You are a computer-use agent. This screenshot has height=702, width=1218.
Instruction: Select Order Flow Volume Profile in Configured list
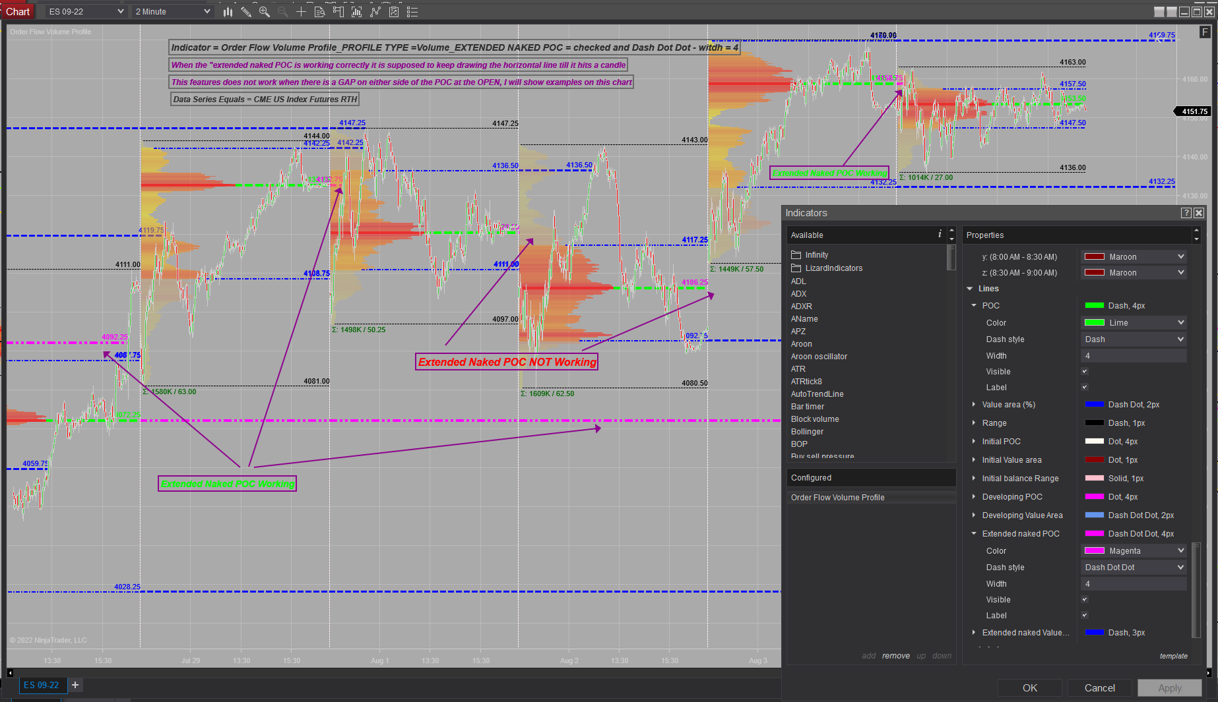pyautogui.click(x=838, y=497)
